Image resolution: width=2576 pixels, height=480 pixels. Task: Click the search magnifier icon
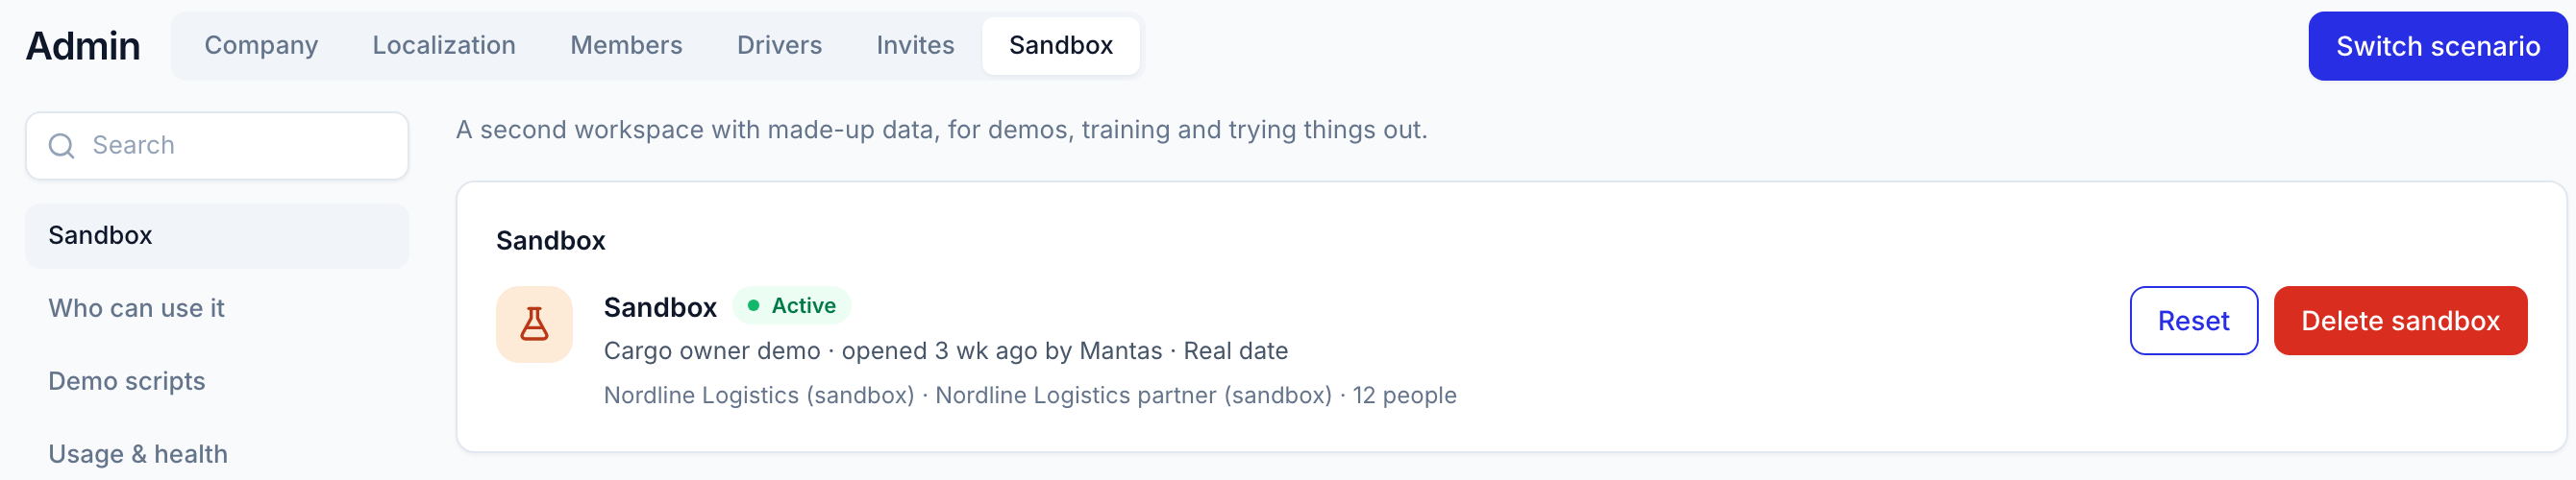62,146
